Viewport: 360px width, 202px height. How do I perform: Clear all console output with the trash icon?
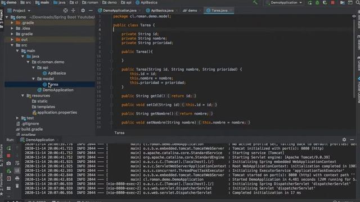tap(17, 186)
